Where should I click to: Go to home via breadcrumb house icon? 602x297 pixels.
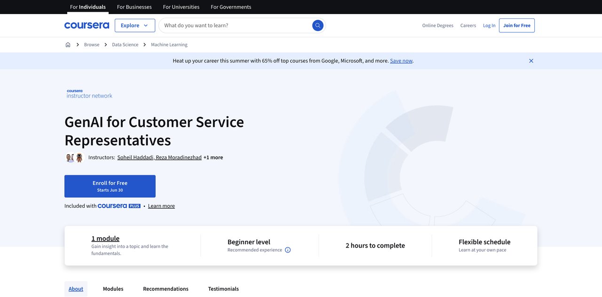click(x=68, y=45)
